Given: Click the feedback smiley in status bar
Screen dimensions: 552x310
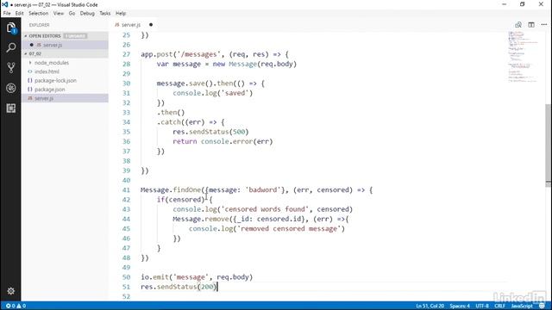Looking at the screenshot, I should (x=543, y=306).
